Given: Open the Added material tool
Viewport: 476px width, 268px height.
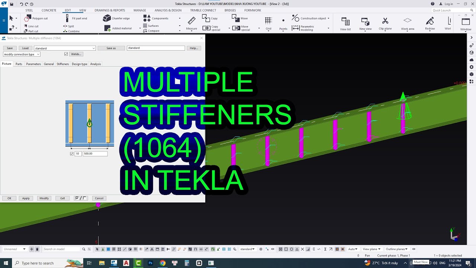Looking at the screenshot, I should coord(118,28).
